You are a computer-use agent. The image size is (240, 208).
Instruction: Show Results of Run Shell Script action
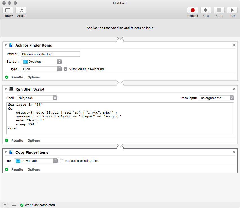click(x=17, y=141)
